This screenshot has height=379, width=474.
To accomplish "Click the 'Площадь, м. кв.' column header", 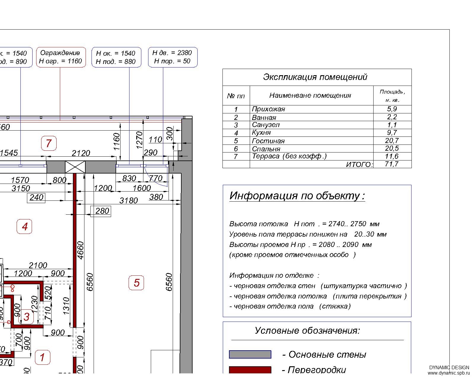I will click(x=393, y=96).
